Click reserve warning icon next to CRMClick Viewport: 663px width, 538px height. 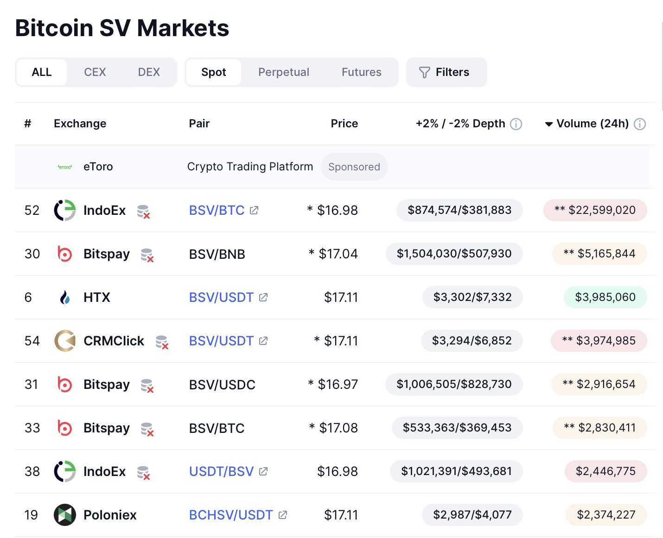(162, 342)
